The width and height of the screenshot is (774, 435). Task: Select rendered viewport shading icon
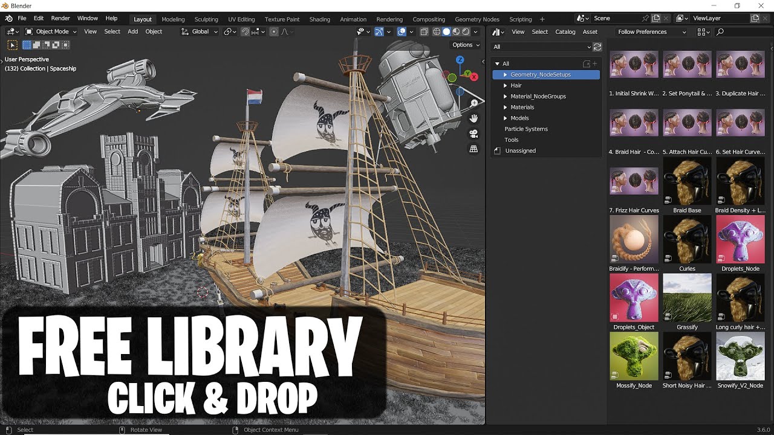(x=466, y=31)
